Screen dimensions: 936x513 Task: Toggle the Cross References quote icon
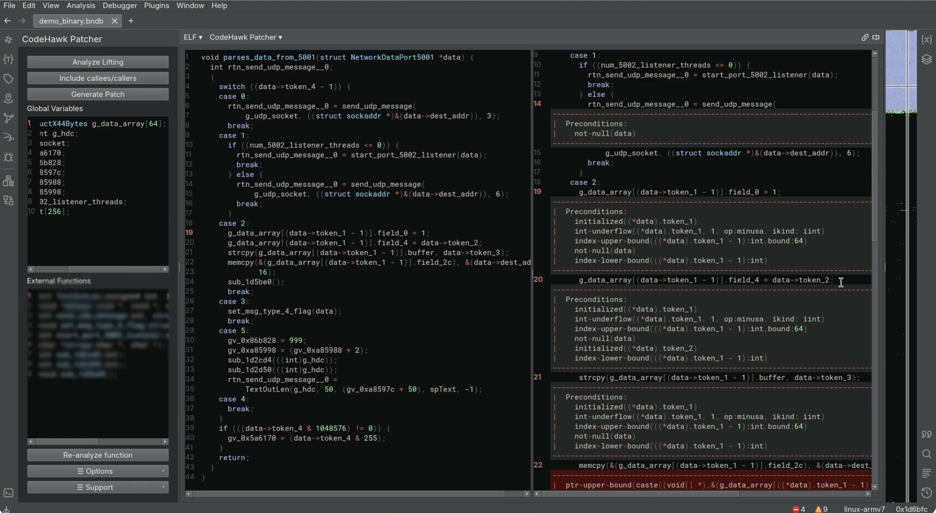[x=926, y=434]
